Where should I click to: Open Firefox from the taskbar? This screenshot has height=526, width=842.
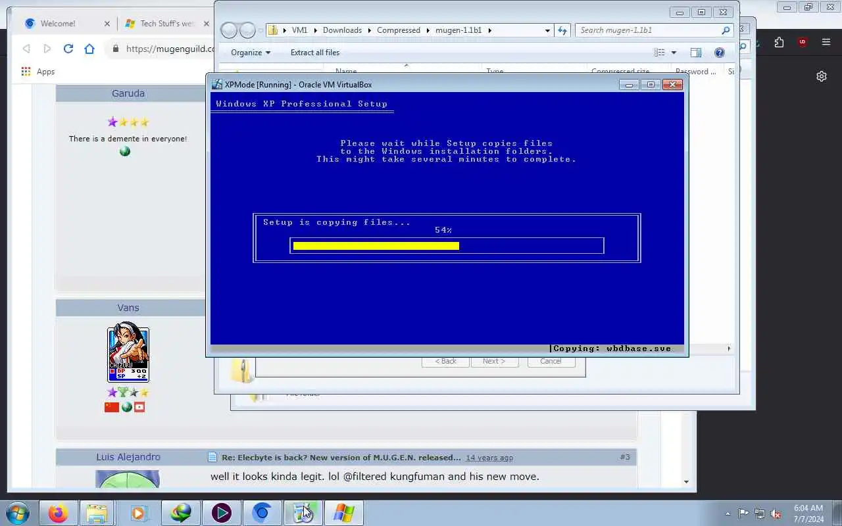point(58,513)
